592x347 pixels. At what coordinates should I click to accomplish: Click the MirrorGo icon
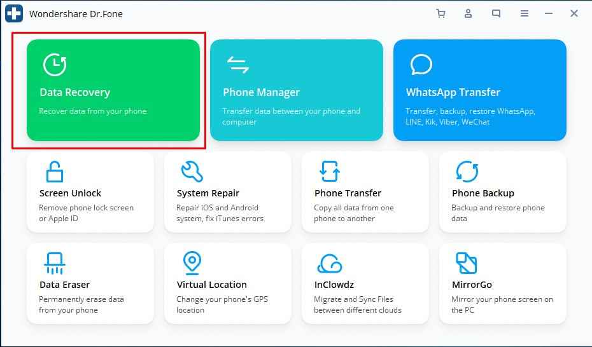pyautogui.click(x=467, y=263)
